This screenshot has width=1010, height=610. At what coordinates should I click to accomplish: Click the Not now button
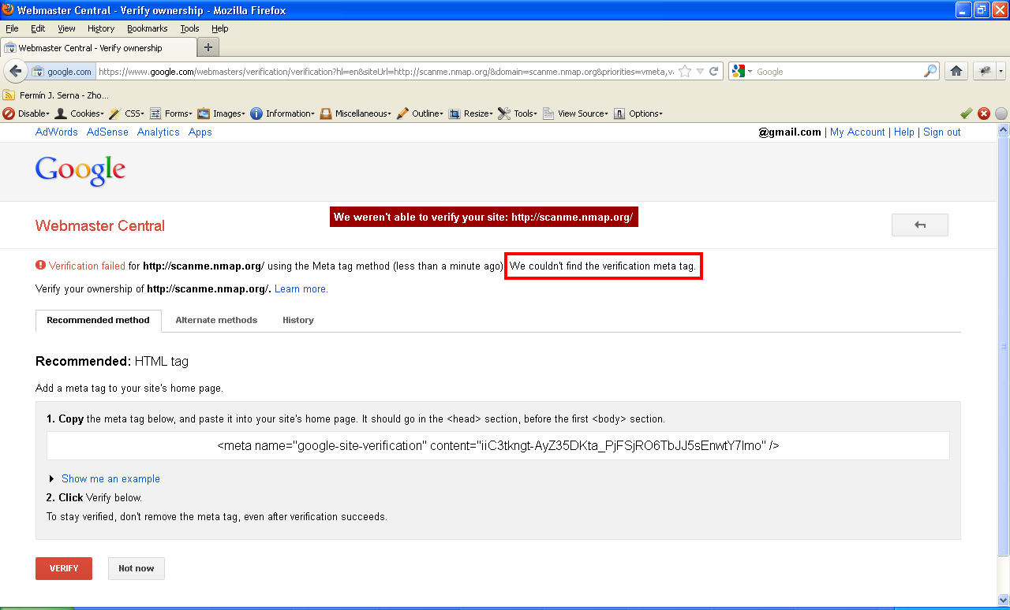pyautogui.click(x=137, y=568)
